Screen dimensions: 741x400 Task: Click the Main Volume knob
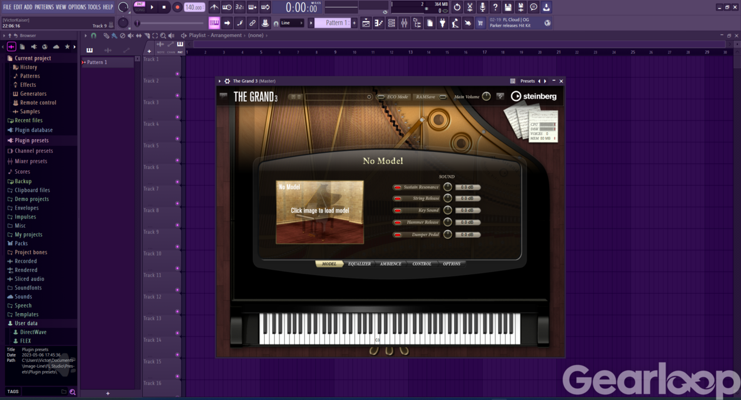[486, 96]
